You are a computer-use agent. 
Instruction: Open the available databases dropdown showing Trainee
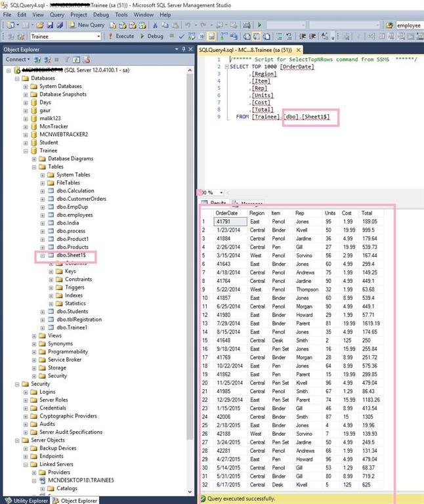coord(98,36)
